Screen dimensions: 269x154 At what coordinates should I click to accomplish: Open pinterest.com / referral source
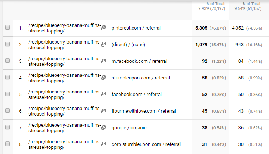tap(136, 28)
